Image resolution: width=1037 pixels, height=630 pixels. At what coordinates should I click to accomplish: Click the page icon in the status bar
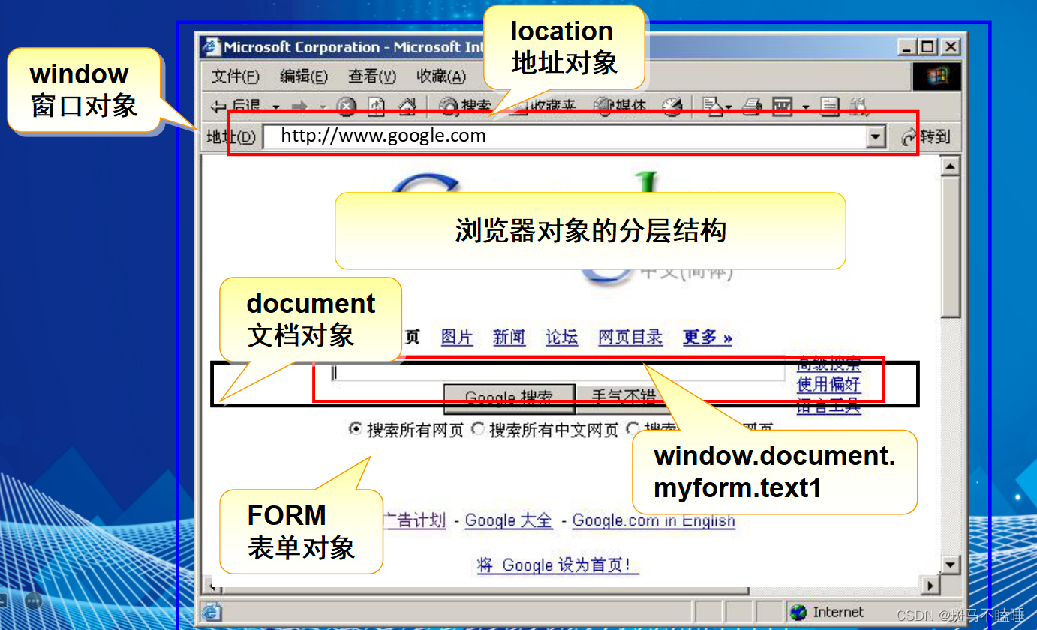point(212,612)
